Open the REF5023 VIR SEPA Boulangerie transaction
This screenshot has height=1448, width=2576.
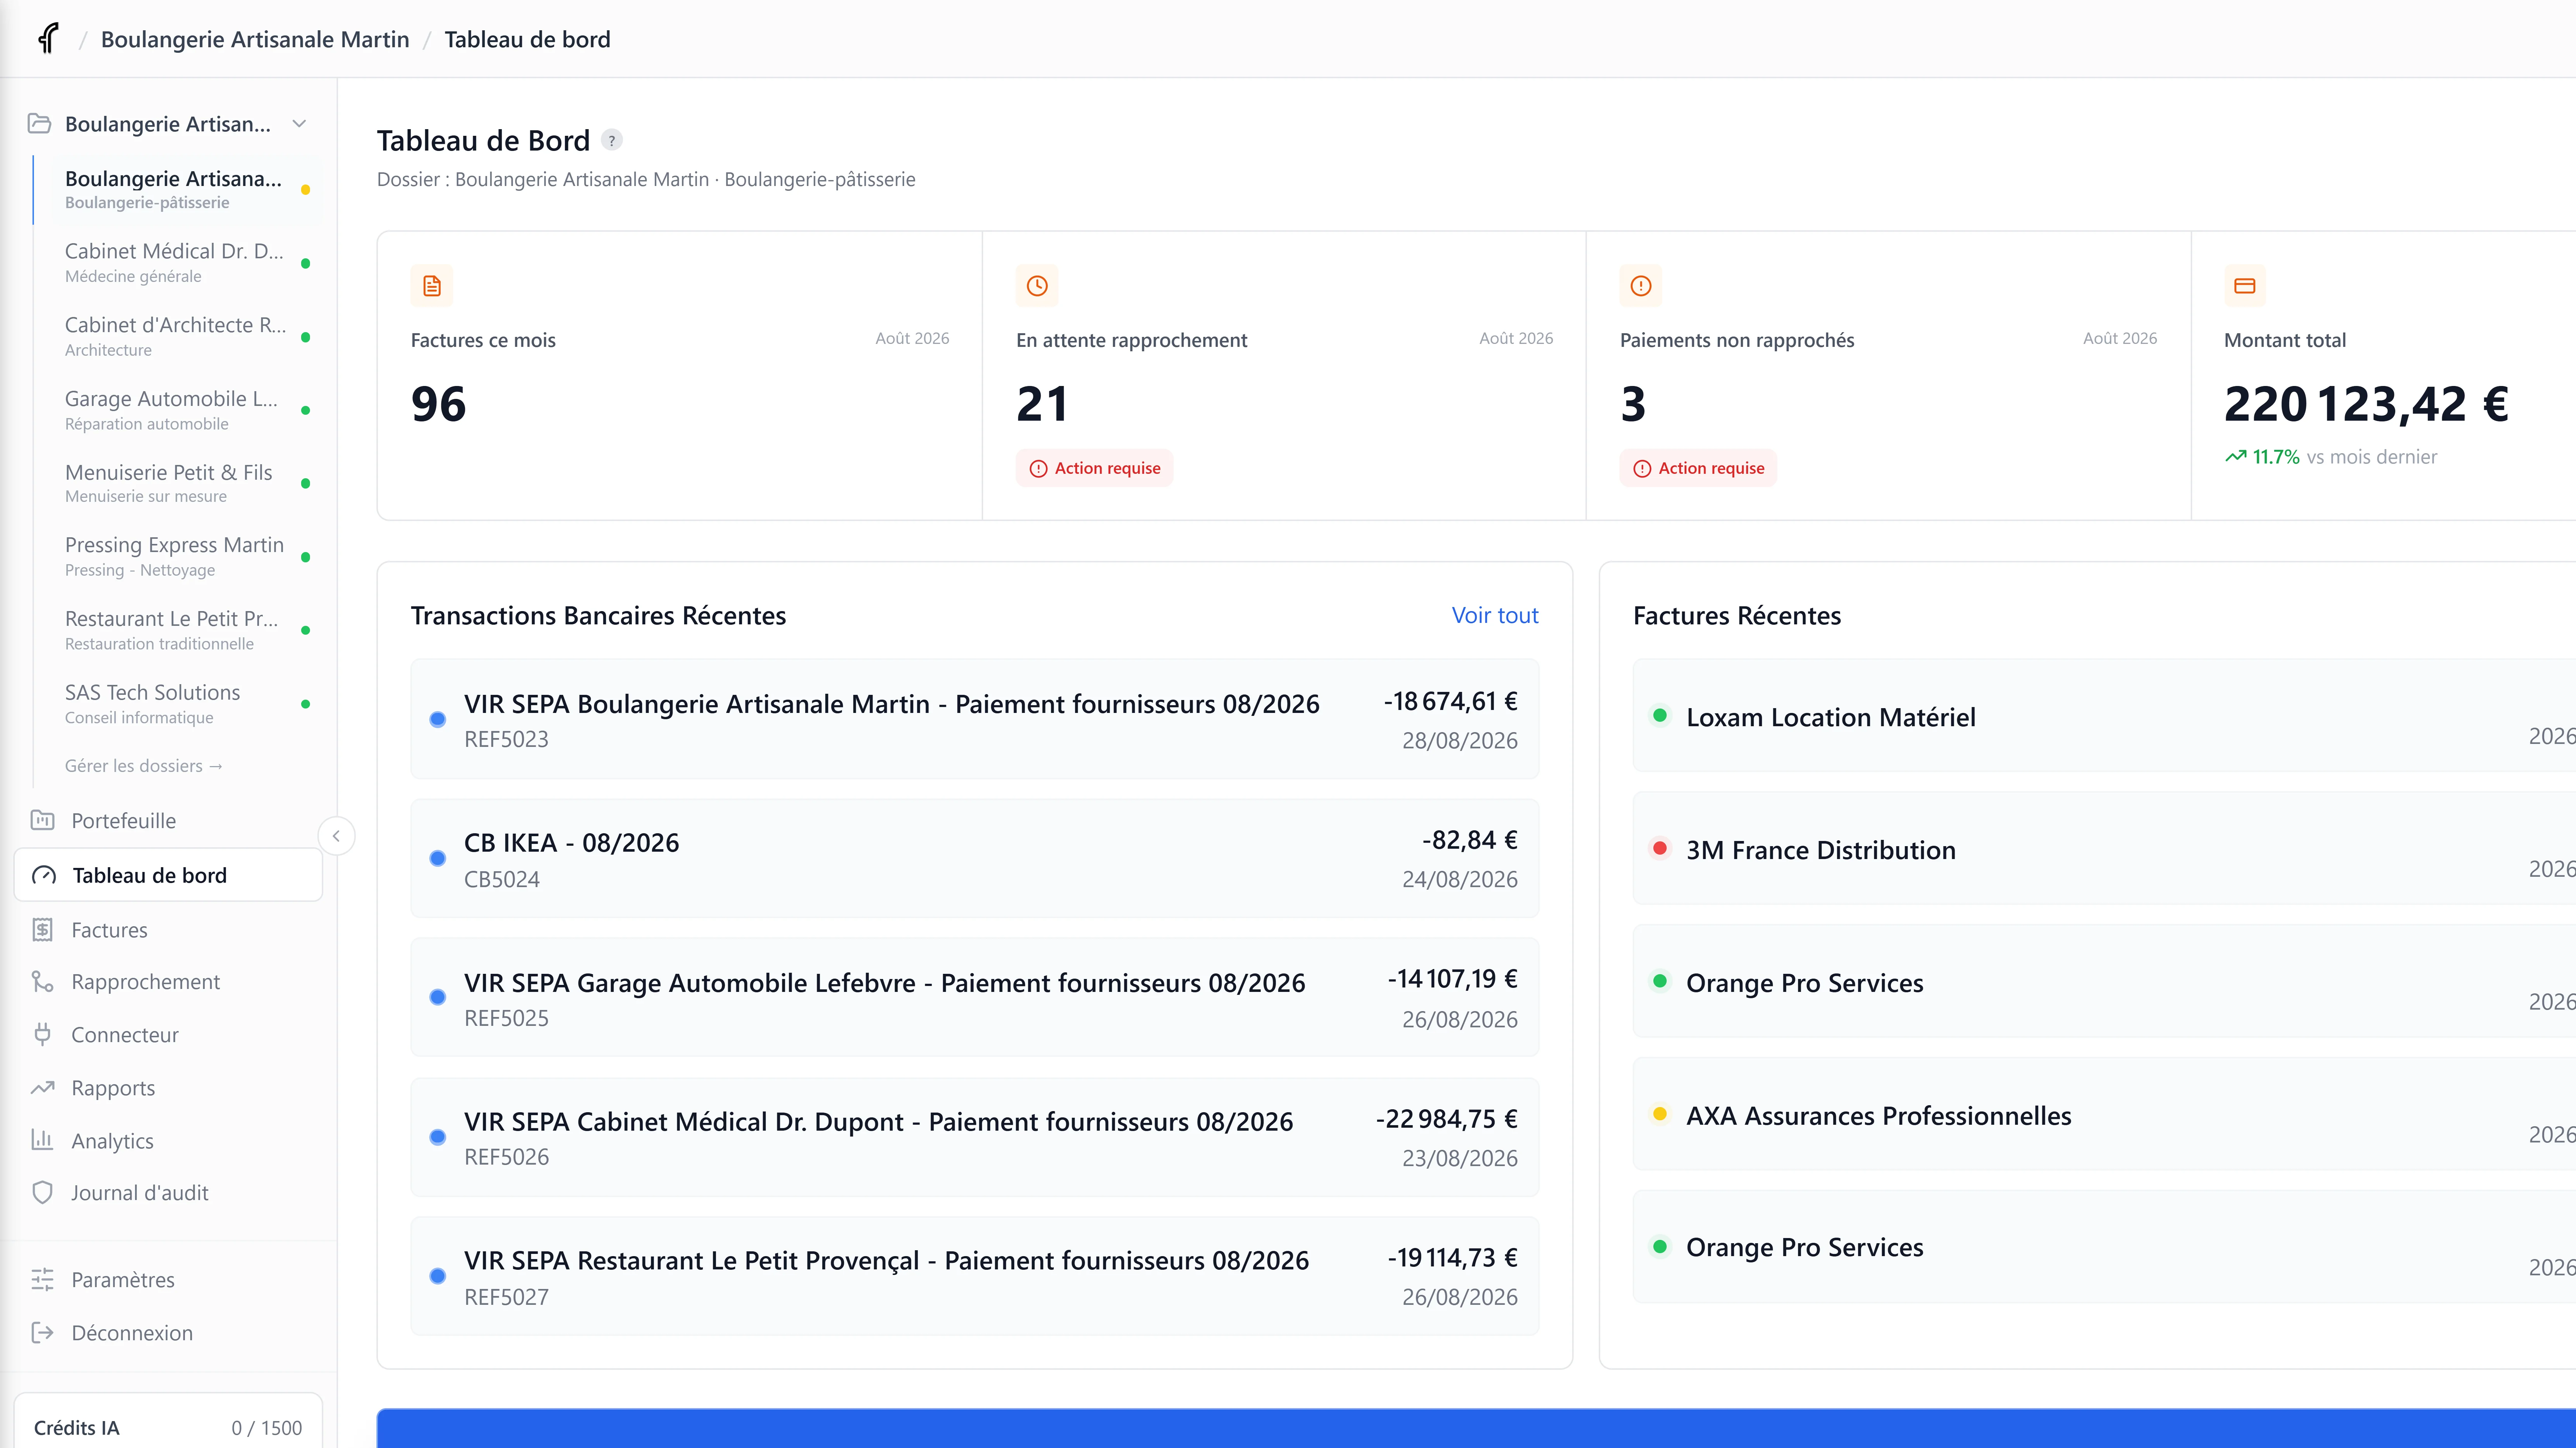click(x=975, y=719)
